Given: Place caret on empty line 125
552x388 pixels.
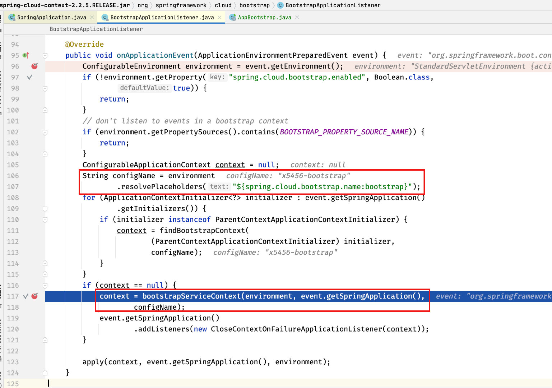Looking at the screenshot, I should coord(298,384).
